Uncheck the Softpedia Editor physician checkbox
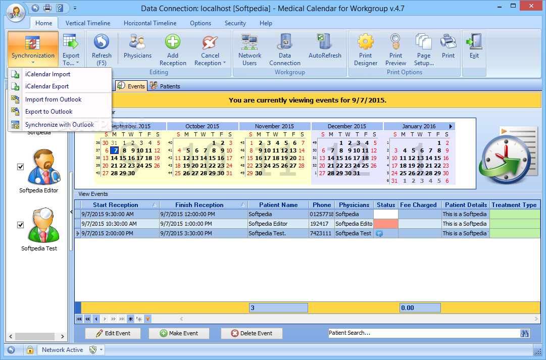 (x=21, y=167)
